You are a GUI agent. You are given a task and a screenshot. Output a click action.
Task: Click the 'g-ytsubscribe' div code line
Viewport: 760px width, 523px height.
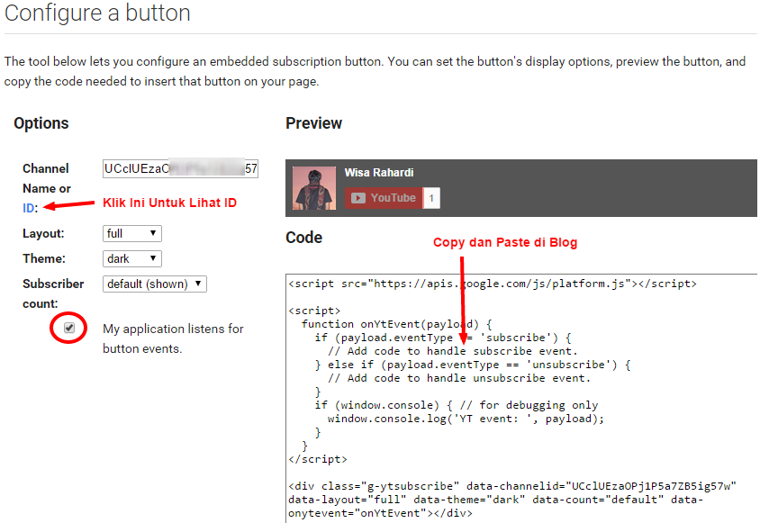tap(512, 486)
